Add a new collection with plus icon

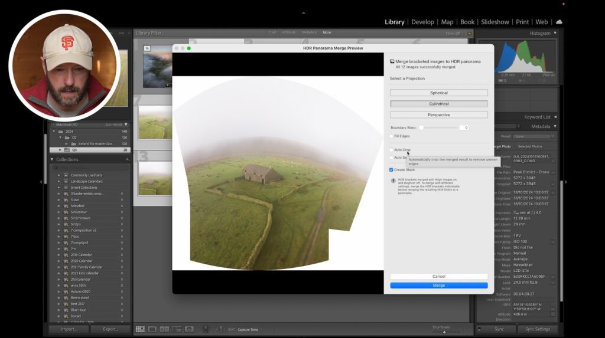127,159
